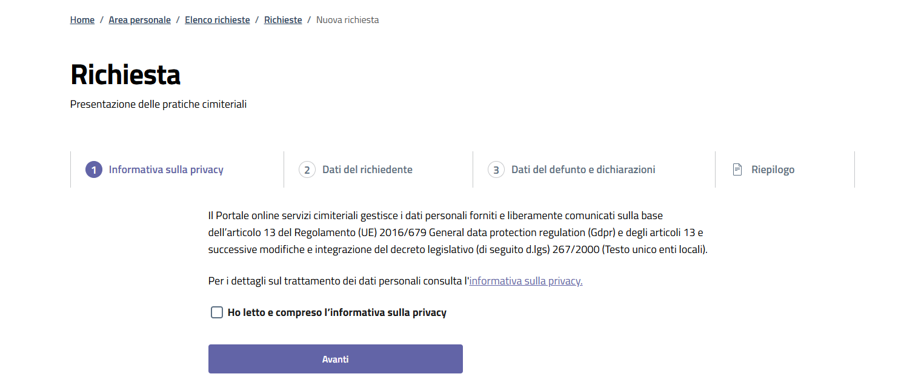The width and height of the screenshot is (924, 391).
Task: Check the privacy acknowledgment checkbox
Action: (217, 312)
